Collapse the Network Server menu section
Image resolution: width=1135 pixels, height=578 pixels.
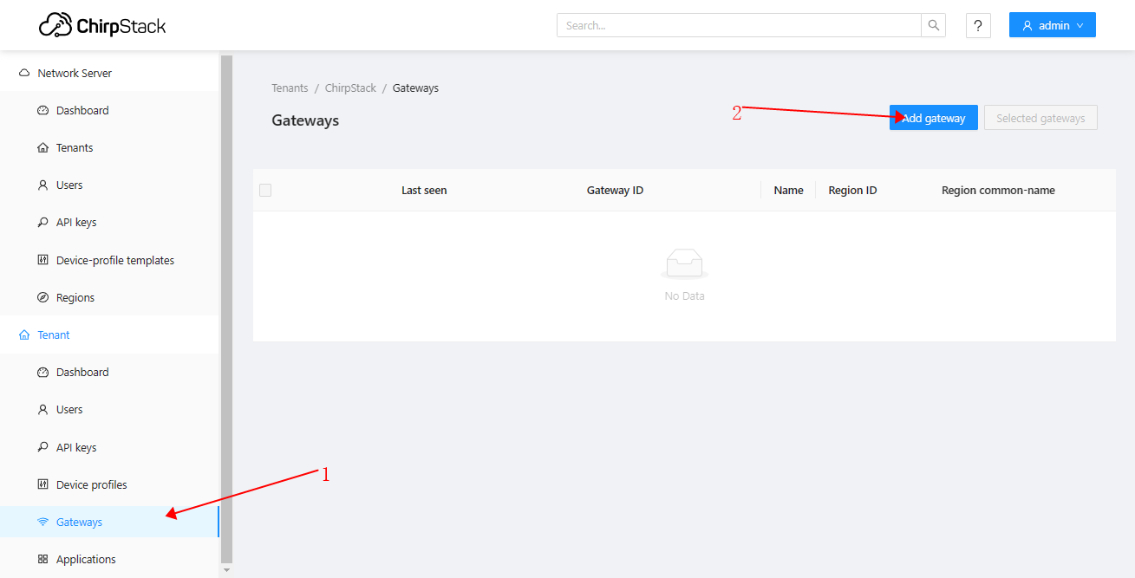[75, 74]
